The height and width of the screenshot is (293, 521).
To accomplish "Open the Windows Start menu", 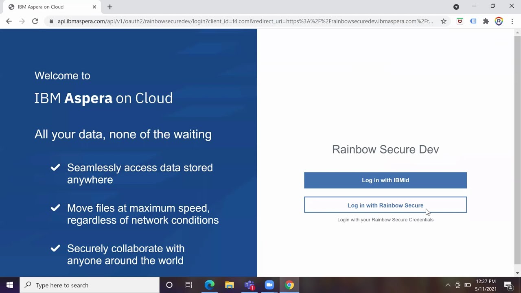I will tap(10, 285).
